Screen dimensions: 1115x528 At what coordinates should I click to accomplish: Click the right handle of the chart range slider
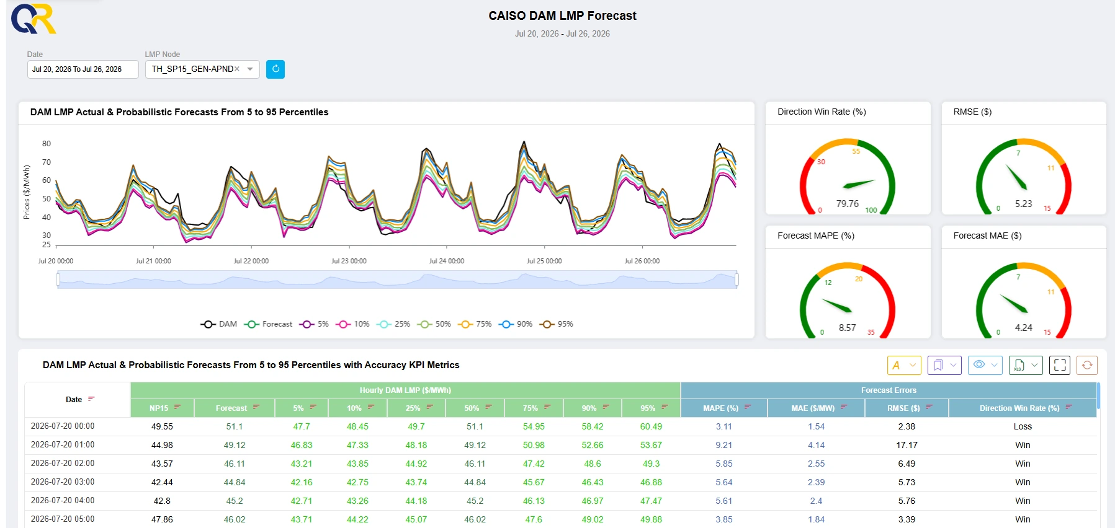[x=737, y=280]
